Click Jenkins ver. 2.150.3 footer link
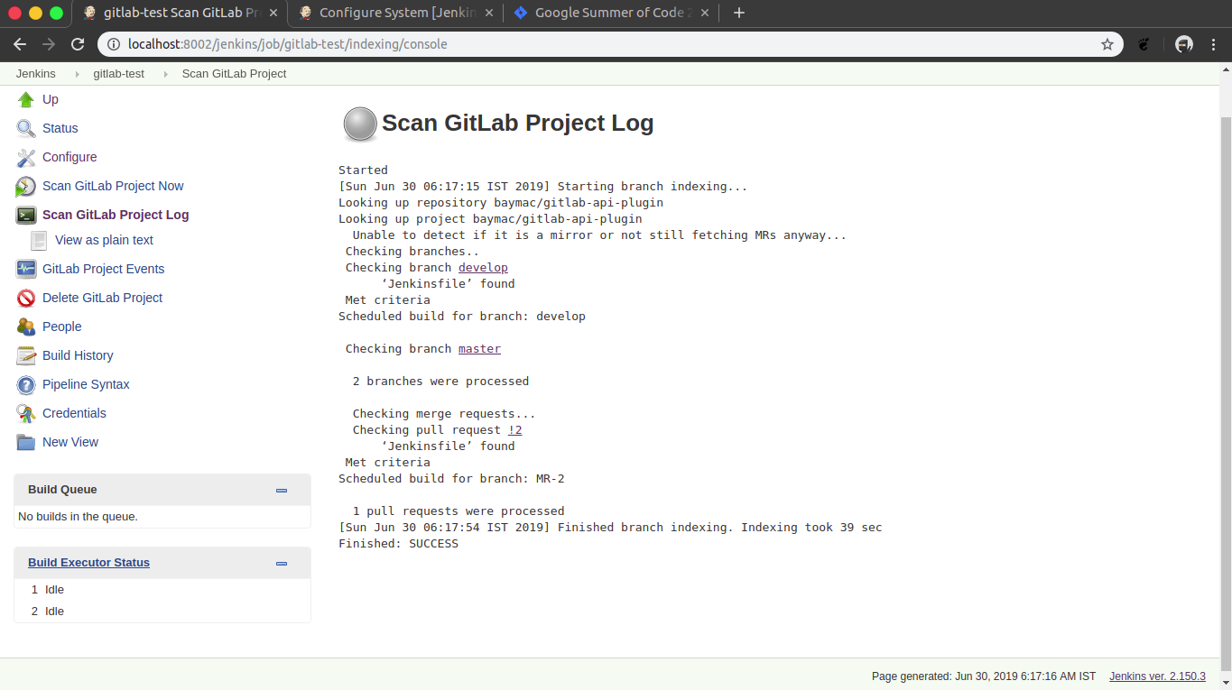Viewport: 1232px width, 690px height. pyautogui.click(x=1157, y=676)
